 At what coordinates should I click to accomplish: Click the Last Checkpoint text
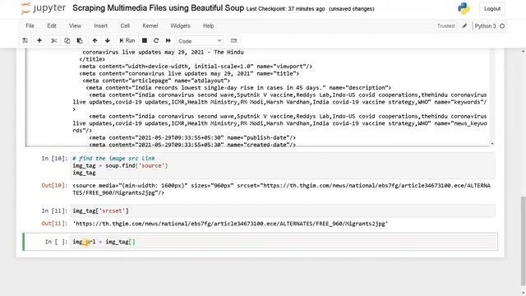[285, 9]
